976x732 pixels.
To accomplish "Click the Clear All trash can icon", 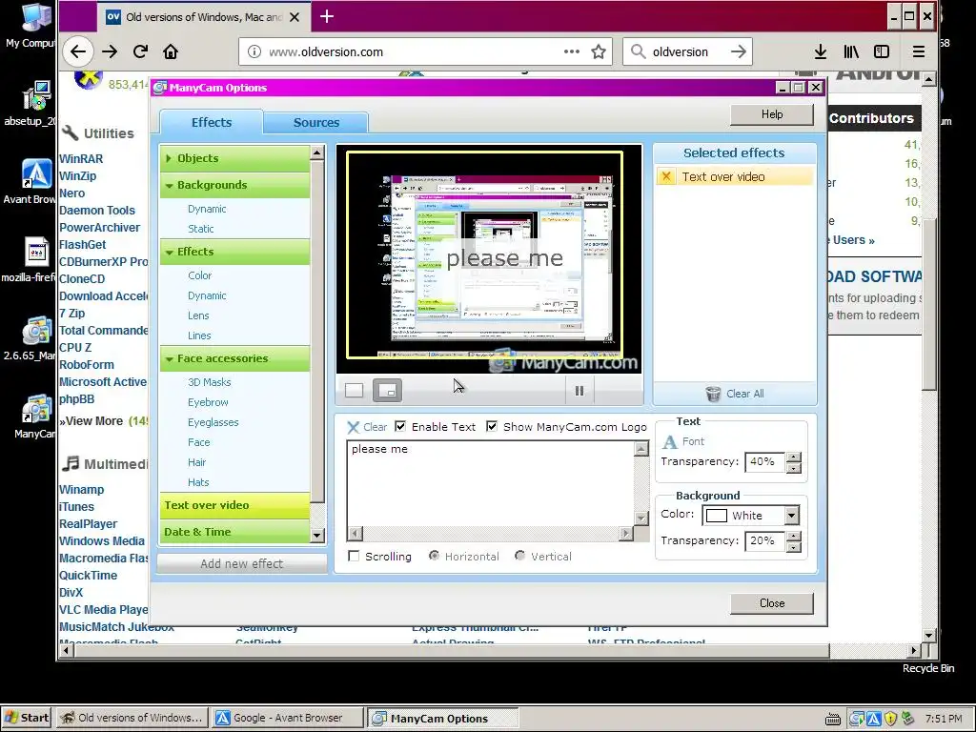I will coord(713,394).
